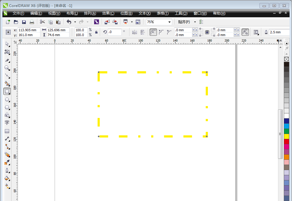Select the Text tool
The width and height of the screenshot is (292, 201).
pos(7,123)
